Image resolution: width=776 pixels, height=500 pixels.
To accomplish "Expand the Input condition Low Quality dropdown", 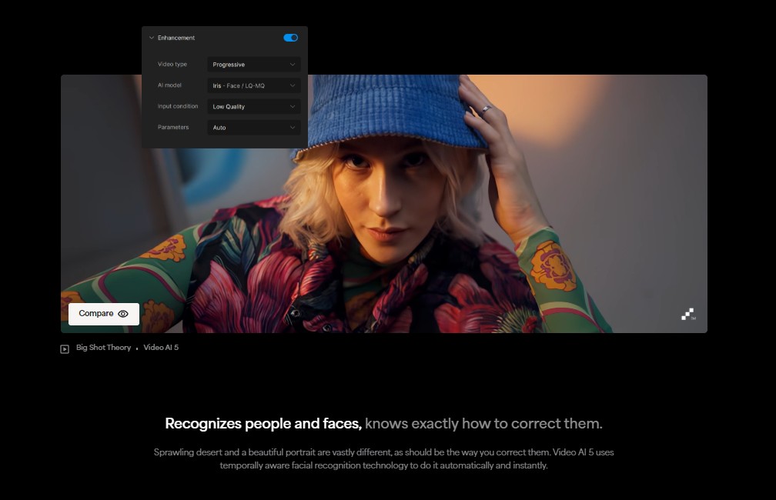I will tap(253, 107).
